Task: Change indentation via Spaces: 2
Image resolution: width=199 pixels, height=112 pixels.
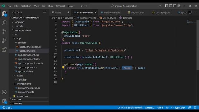Action: [150, 108]
